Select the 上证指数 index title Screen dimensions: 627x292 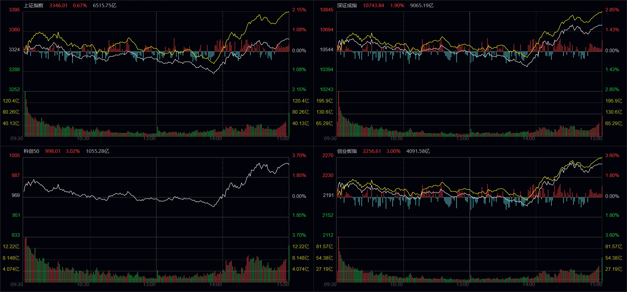tap(34, 6)
